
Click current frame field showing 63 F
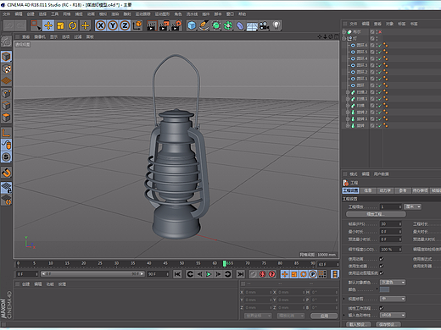tap(328, 264)
